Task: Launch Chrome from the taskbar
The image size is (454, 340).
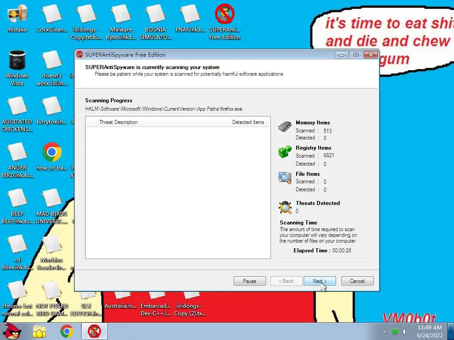Action: [67, 331]
